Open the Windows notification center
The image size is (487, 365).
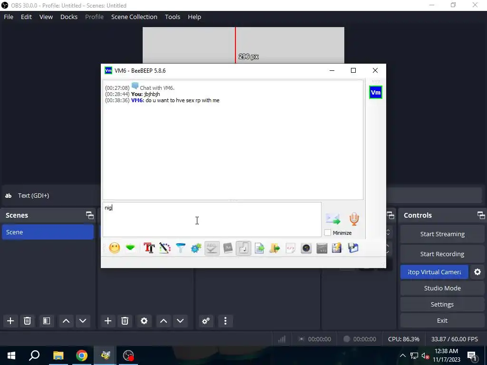click(x=472, y=355)
